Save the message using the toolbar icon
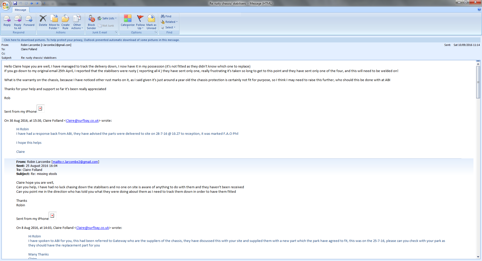Screen dimensions: 482x261 [x=15, y=3]
